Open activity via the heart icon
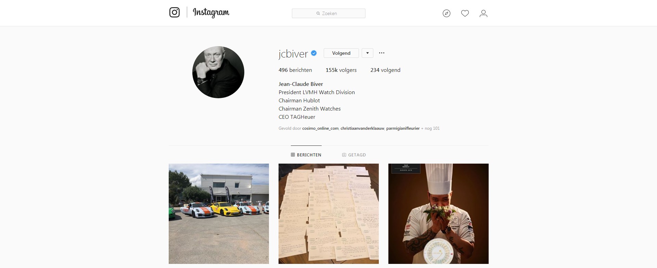The height and width of the screenshot is (268, 657). 465,13
